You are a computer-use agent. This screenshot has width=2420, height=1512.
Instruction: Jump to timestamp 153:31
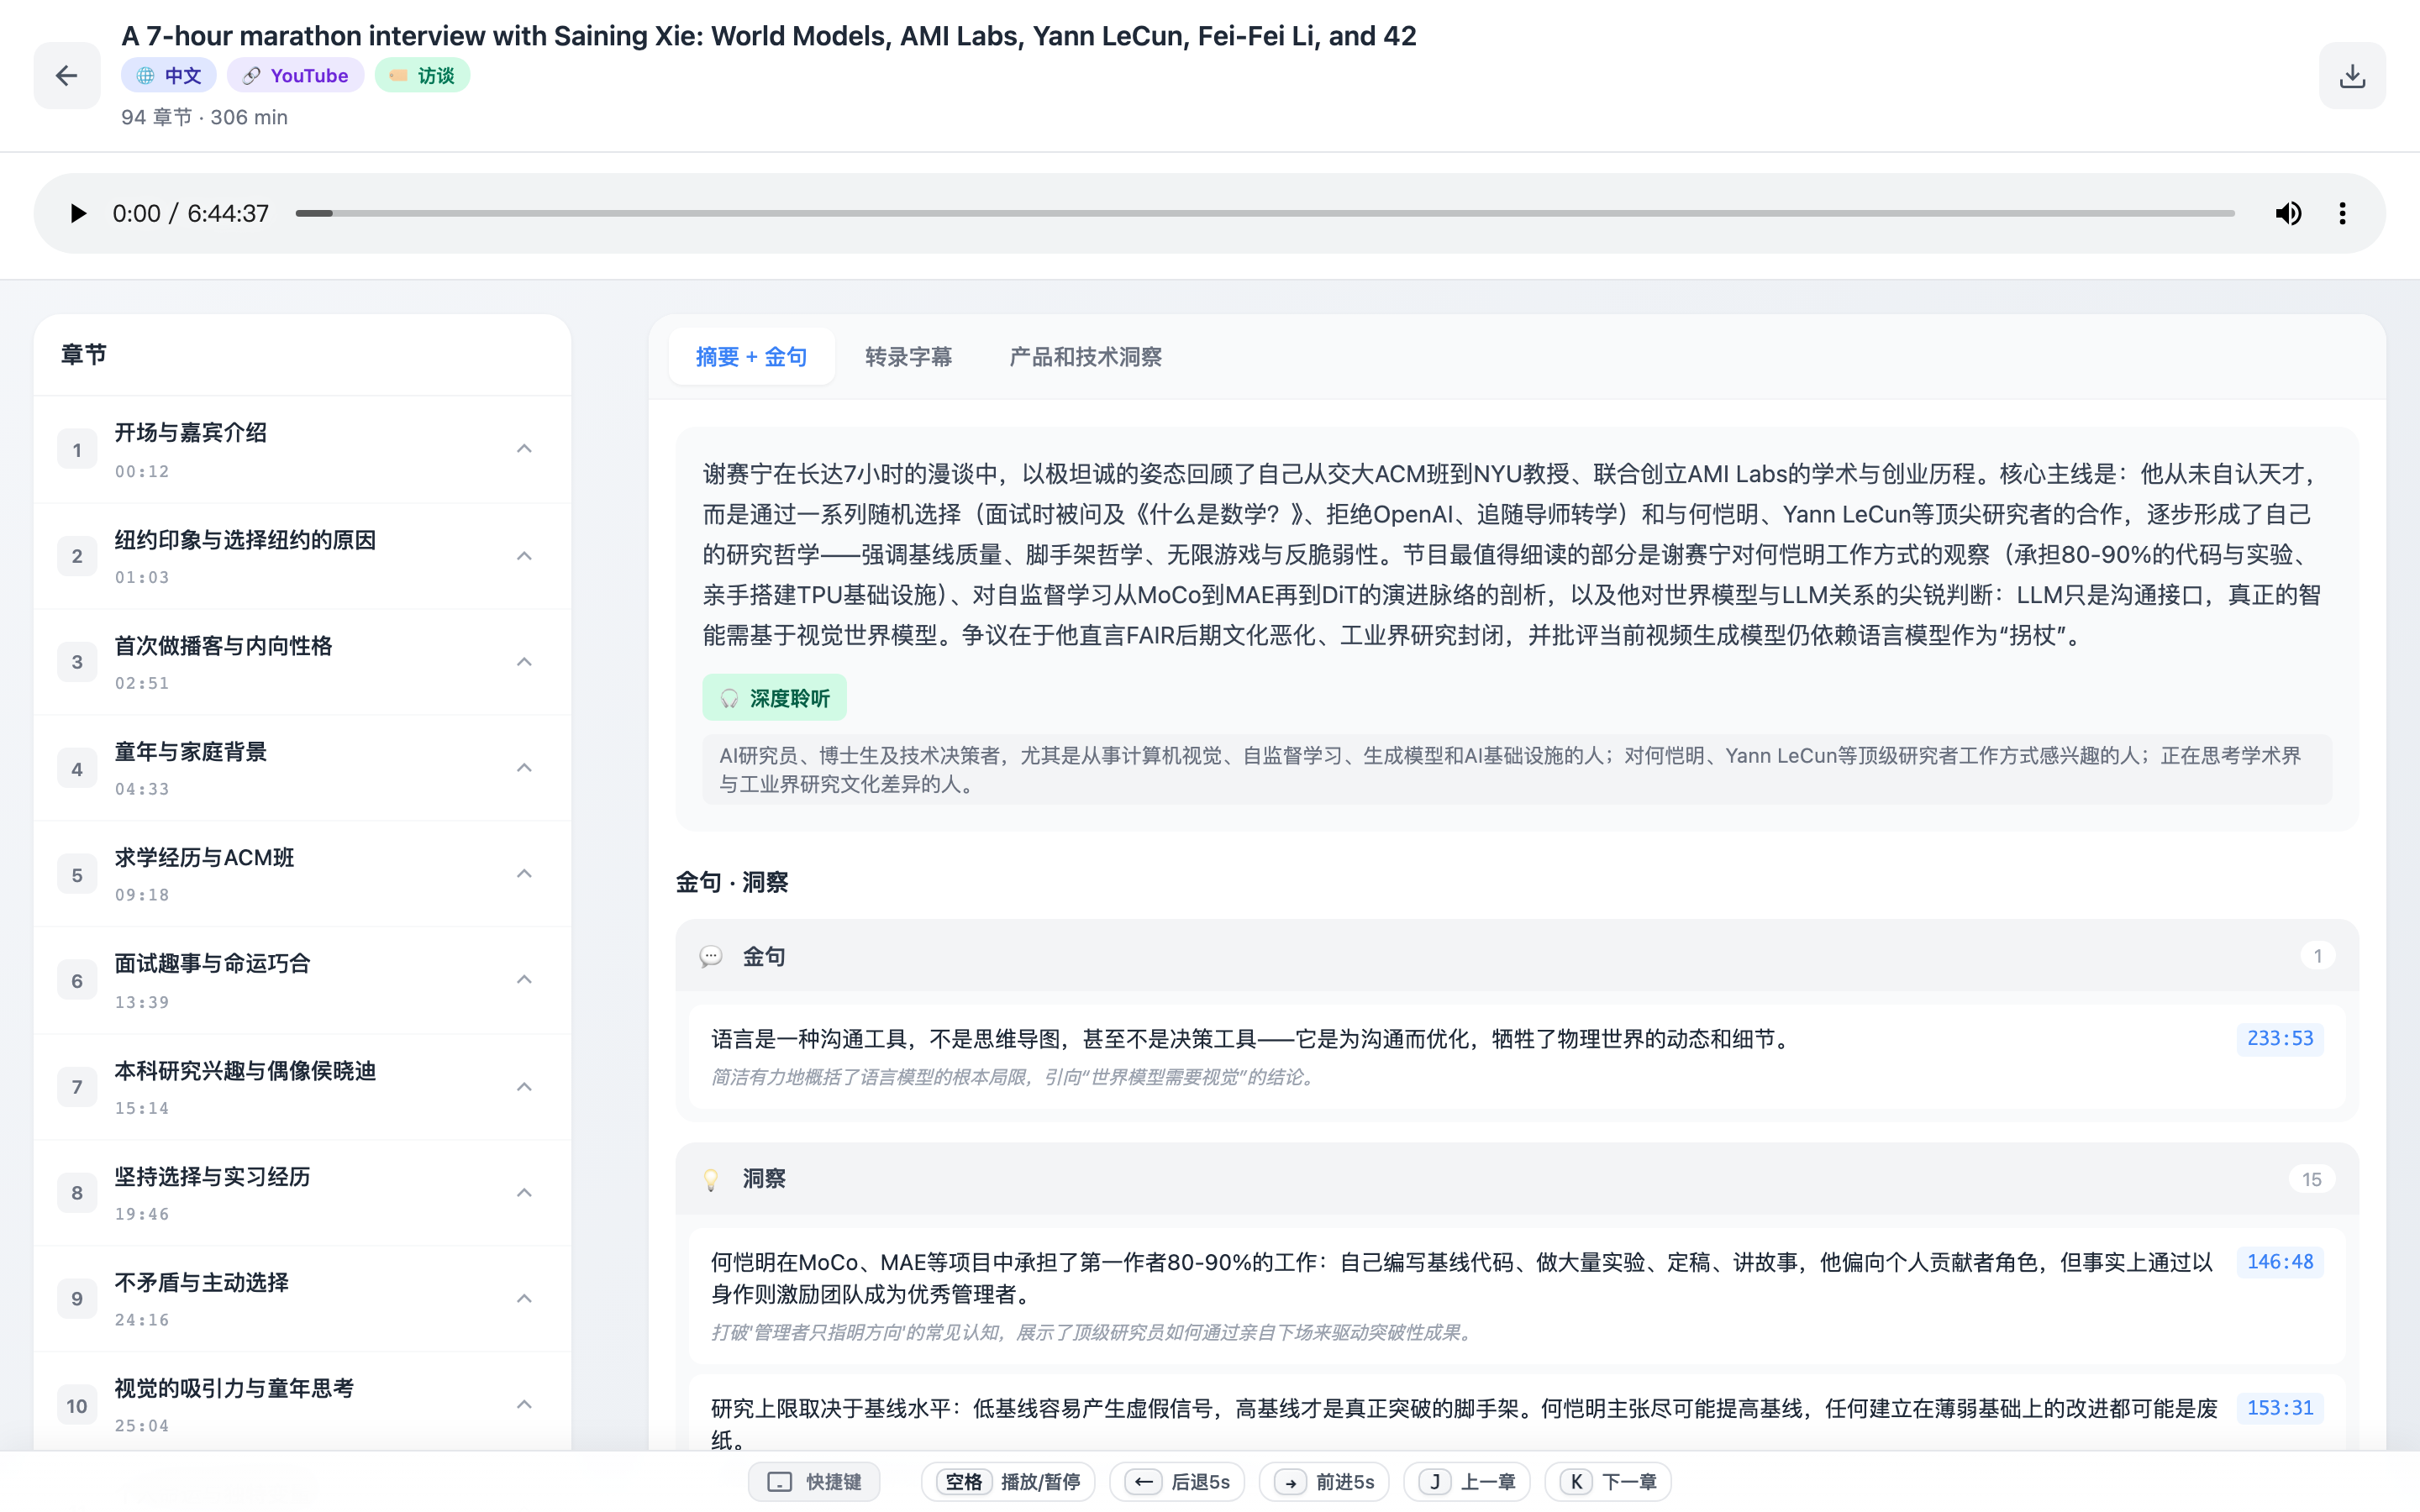pos(2280,1408)
